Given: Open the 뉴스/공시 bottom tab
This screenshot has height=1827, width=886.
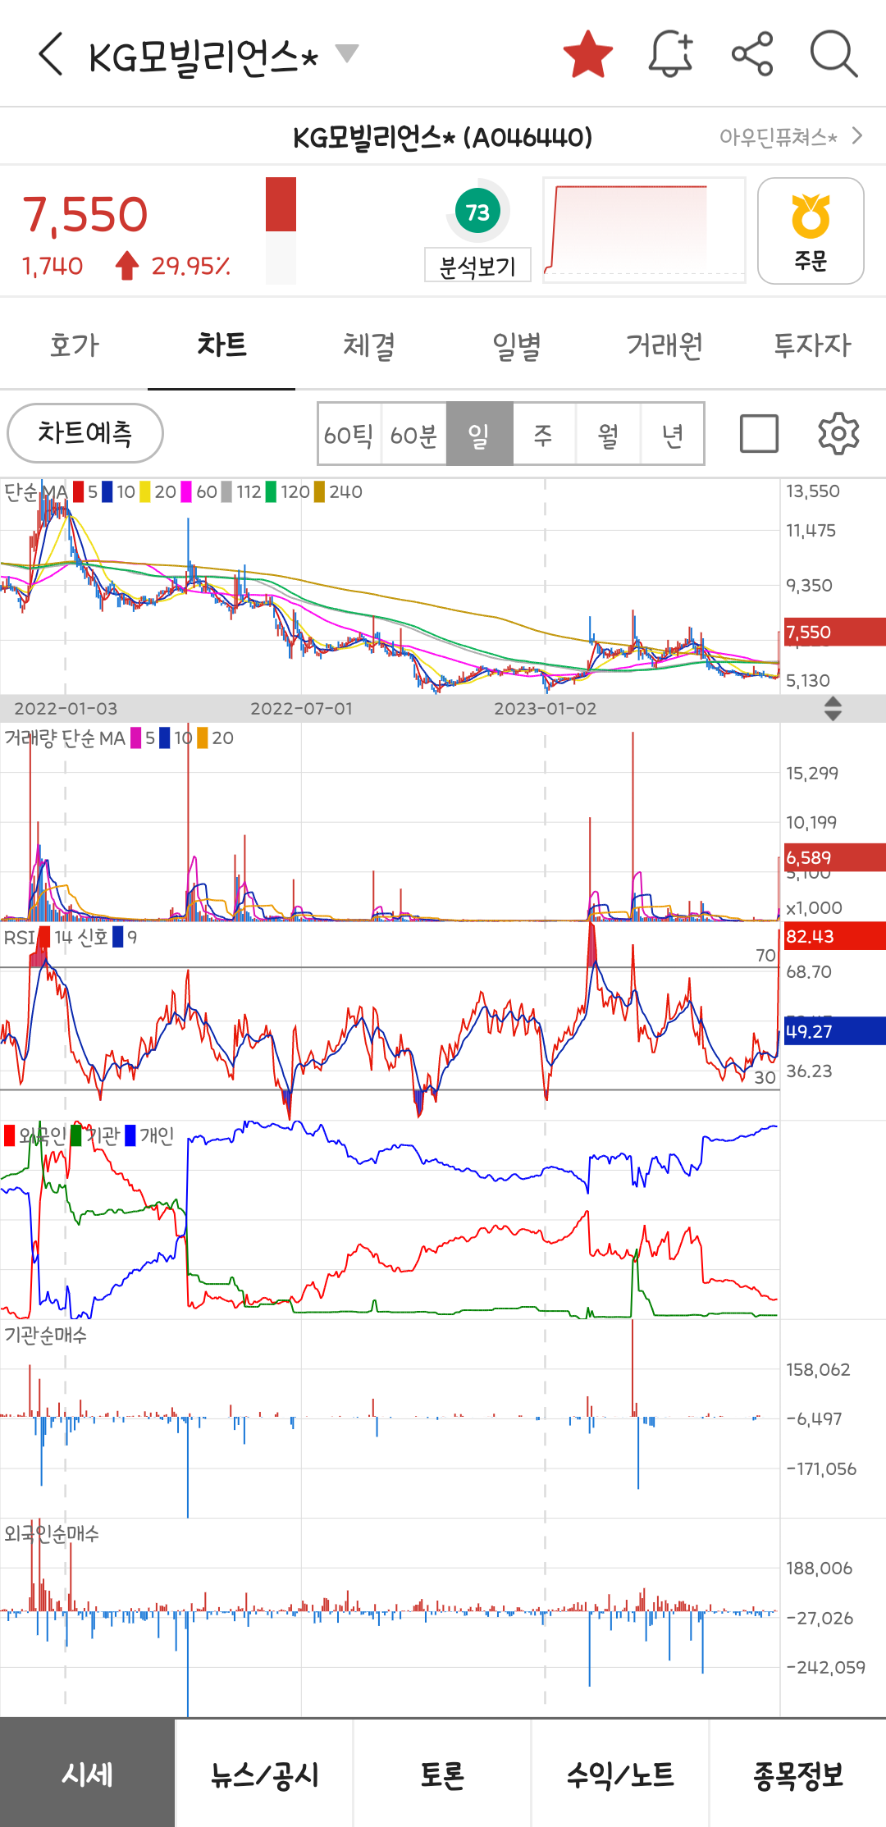Looking at the screenshot, I should coord(264,1774).
